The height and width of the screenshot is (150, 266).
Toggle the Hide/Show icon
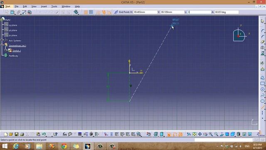244,134
